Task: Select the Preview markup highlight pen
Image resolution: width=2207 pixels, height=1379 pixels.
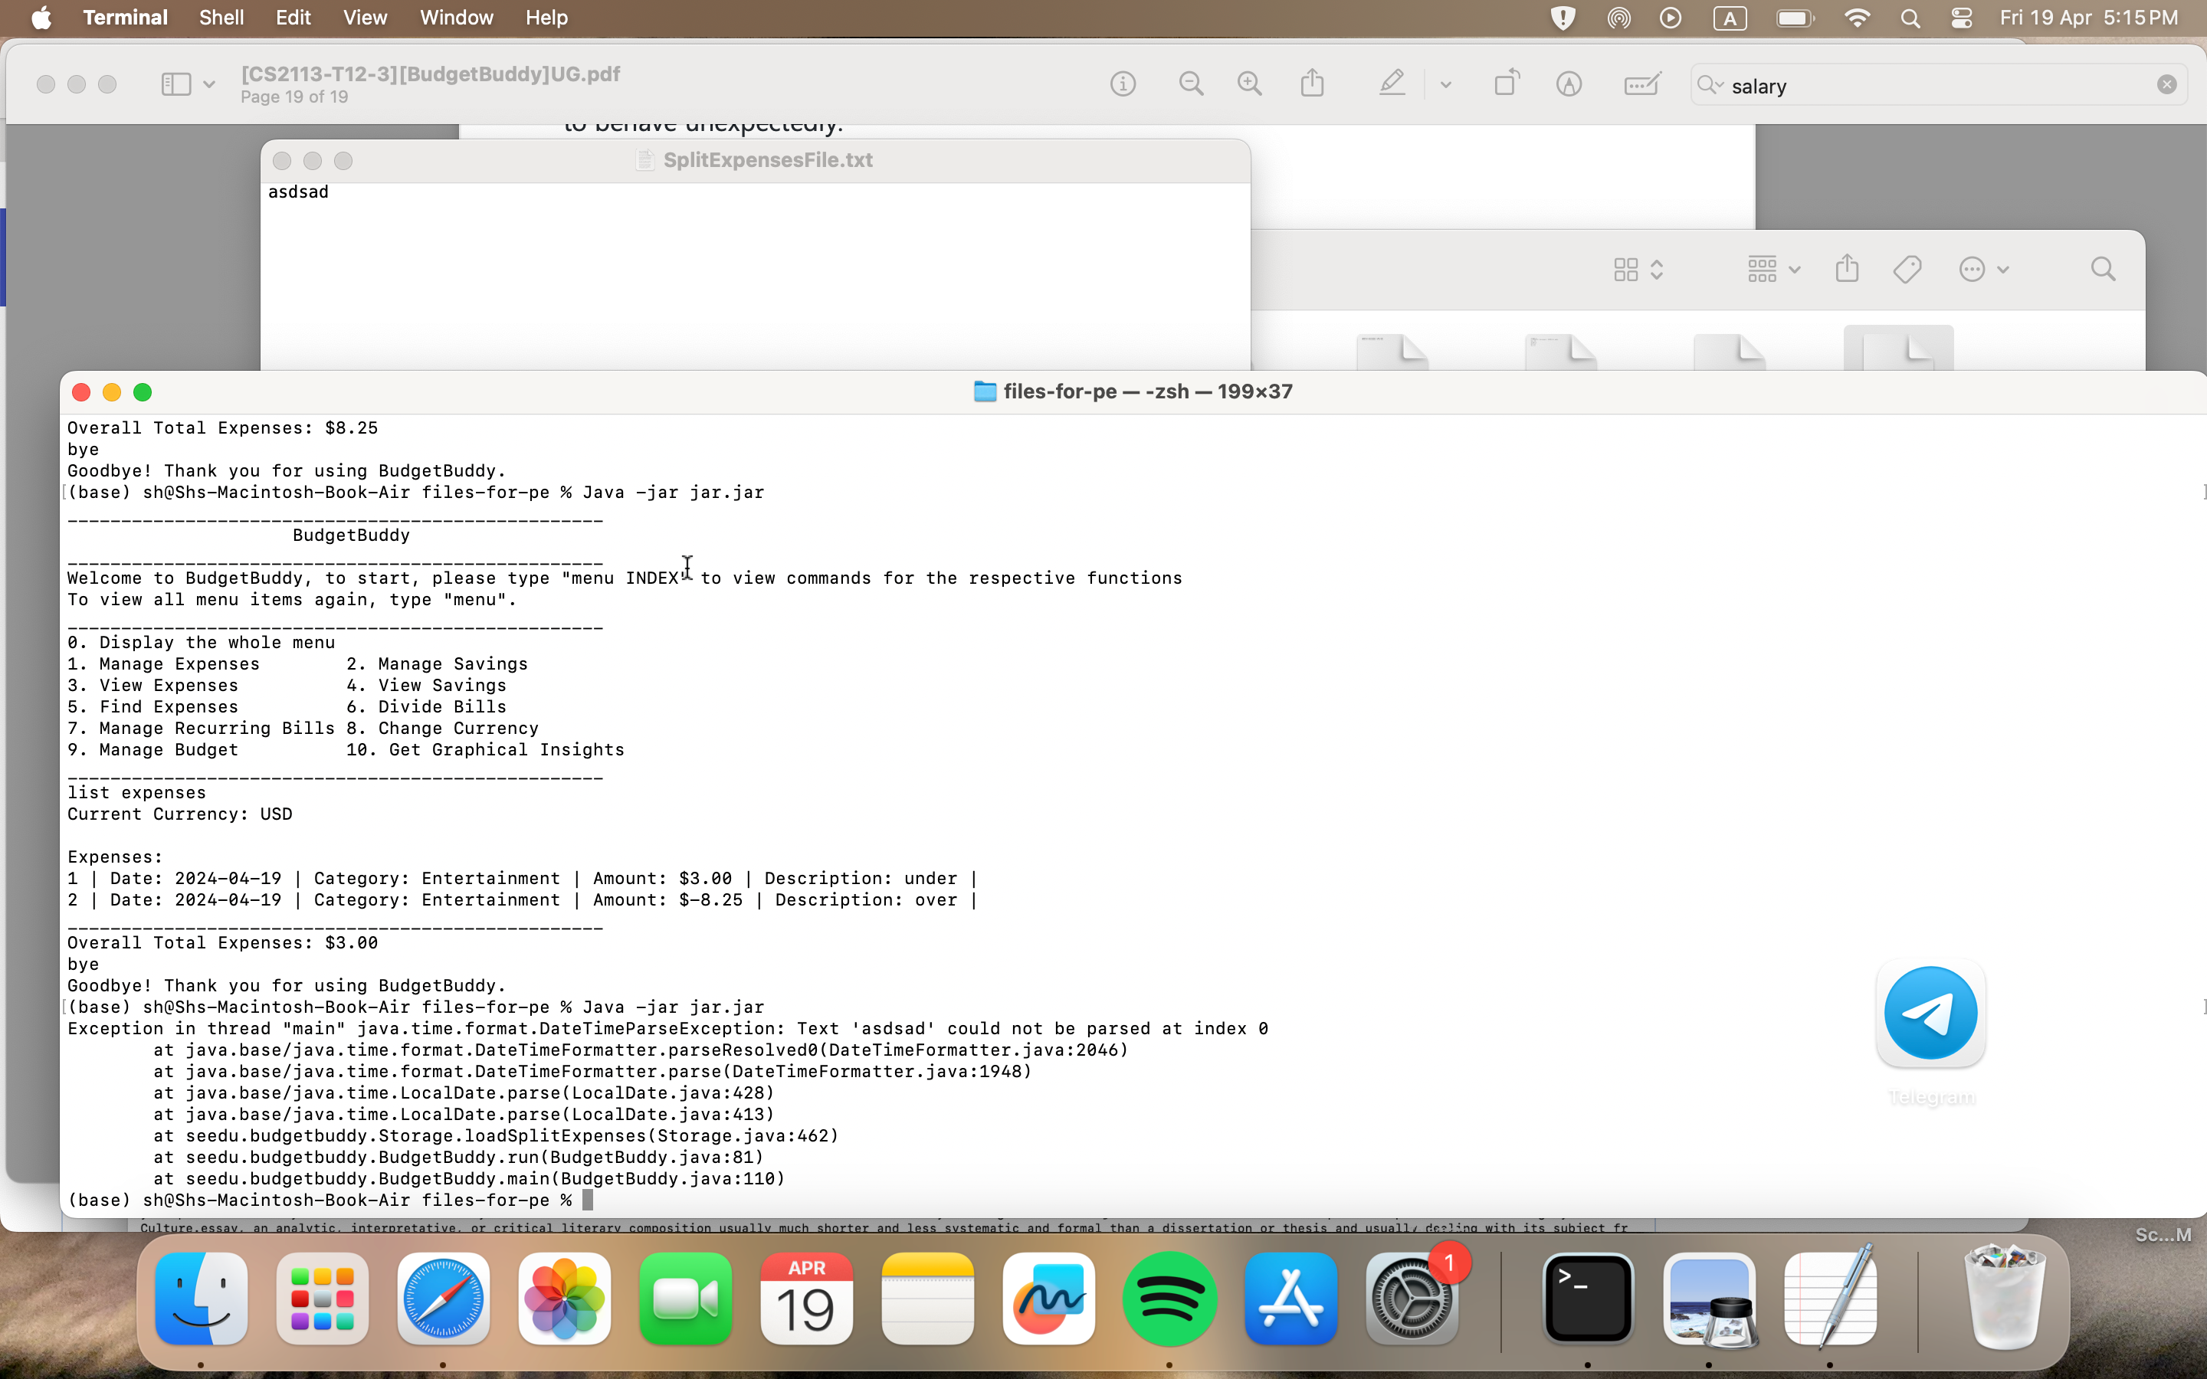Action: click(x=1392, y=84)
